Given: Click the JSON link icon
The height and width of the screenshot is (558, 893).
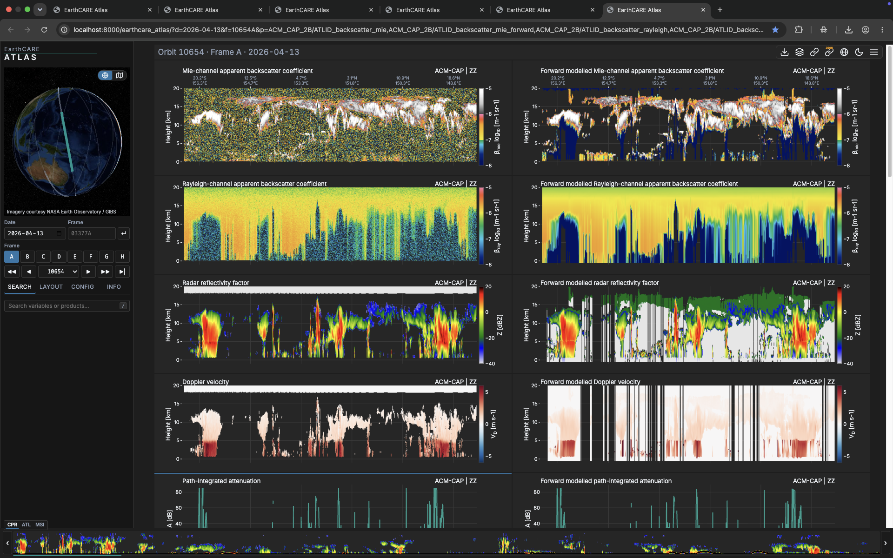Looking at the screenshot, I should tap(829, 52).
